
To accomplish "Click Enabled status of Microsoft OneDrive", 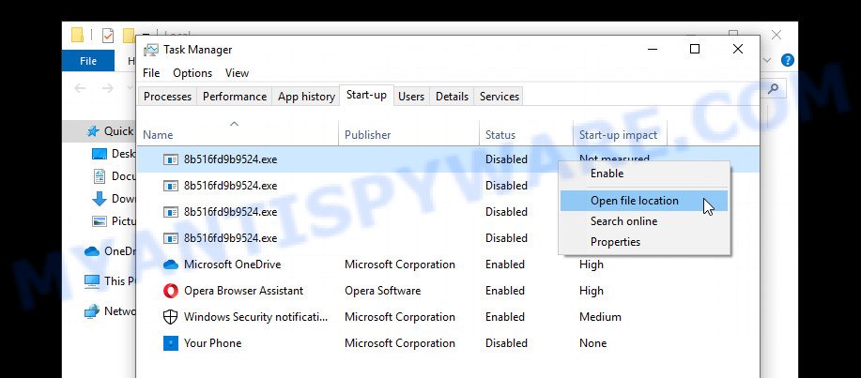I will click(x=505, y=265).
